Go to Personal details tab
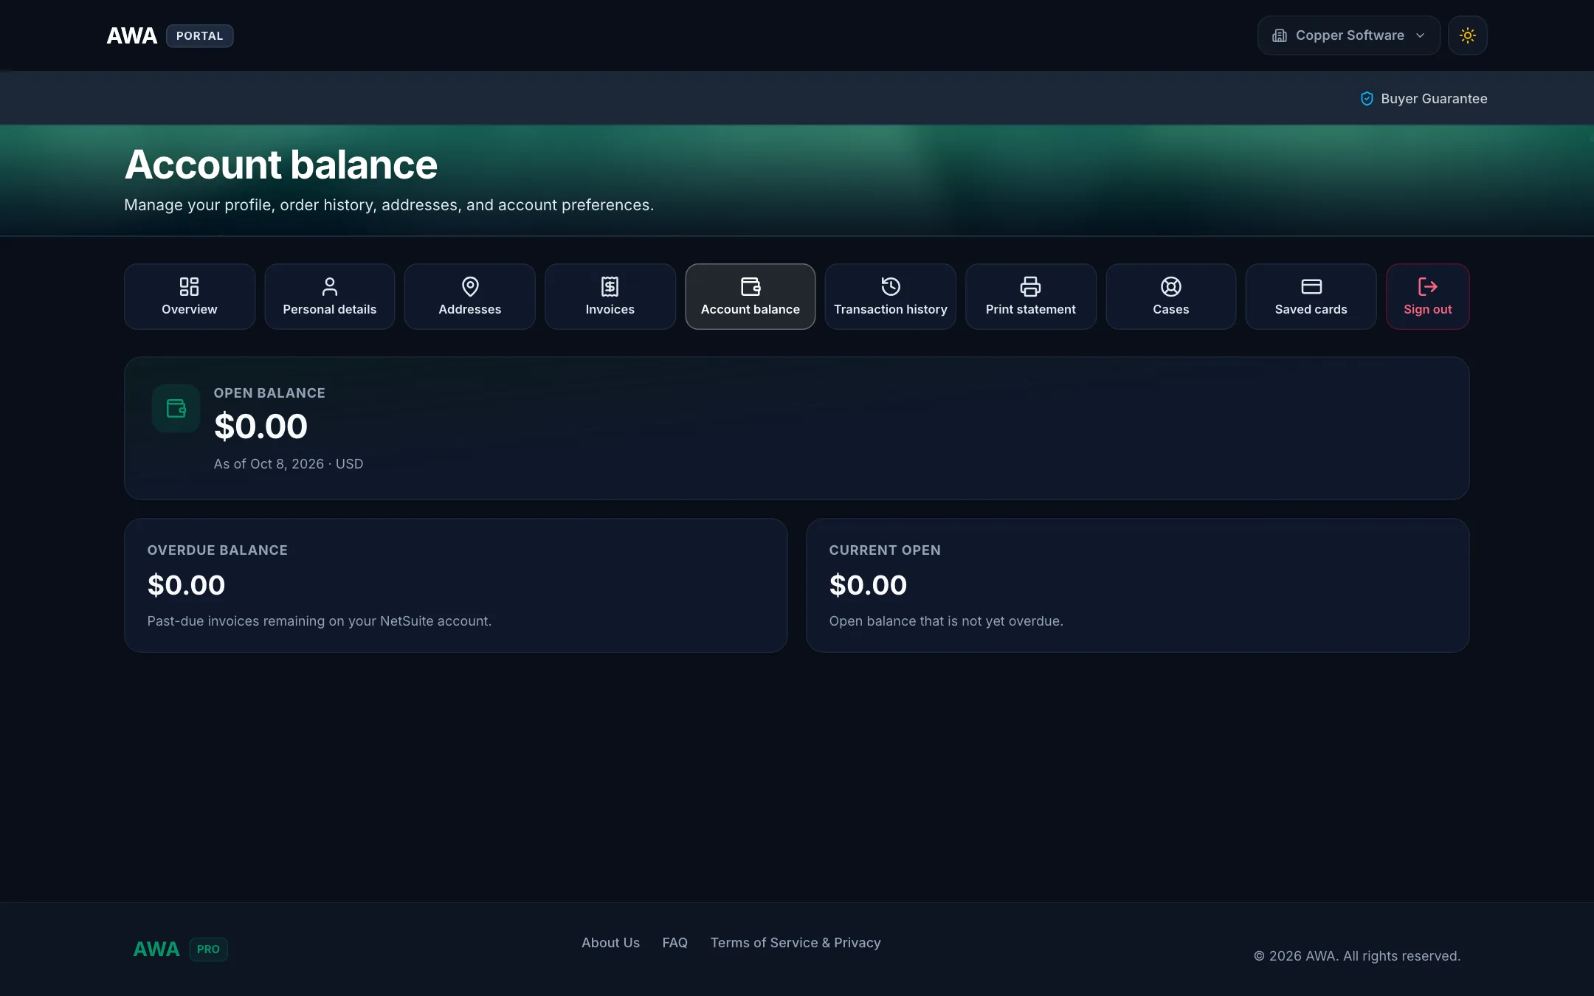Viewport: 1594px width, 996px height. tap(330, 297)
